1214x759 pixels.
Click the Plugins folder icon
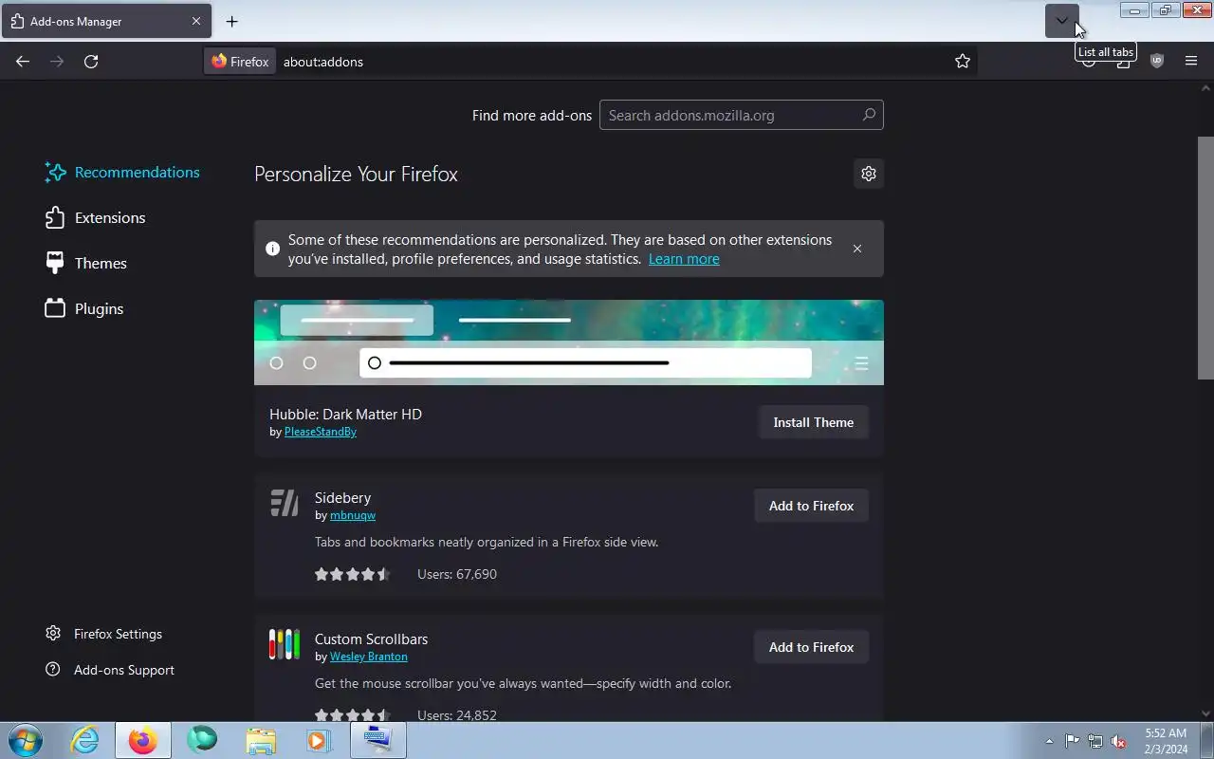pyautogui.click(x=55, y=308)
